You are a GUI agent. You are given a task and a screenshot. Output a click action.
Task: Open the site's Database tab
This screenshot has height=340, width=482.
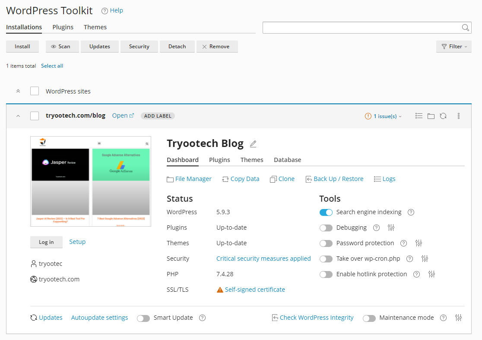(287, 160)
